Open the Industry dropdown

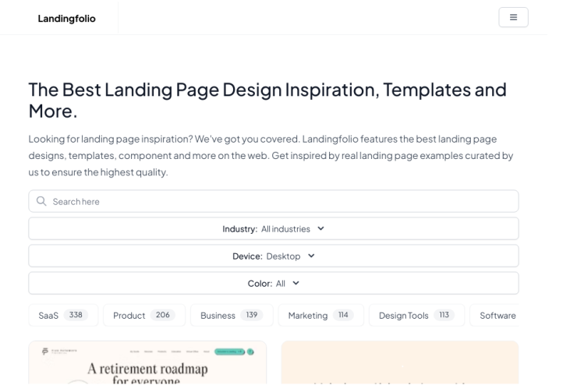tap(274, 228)
